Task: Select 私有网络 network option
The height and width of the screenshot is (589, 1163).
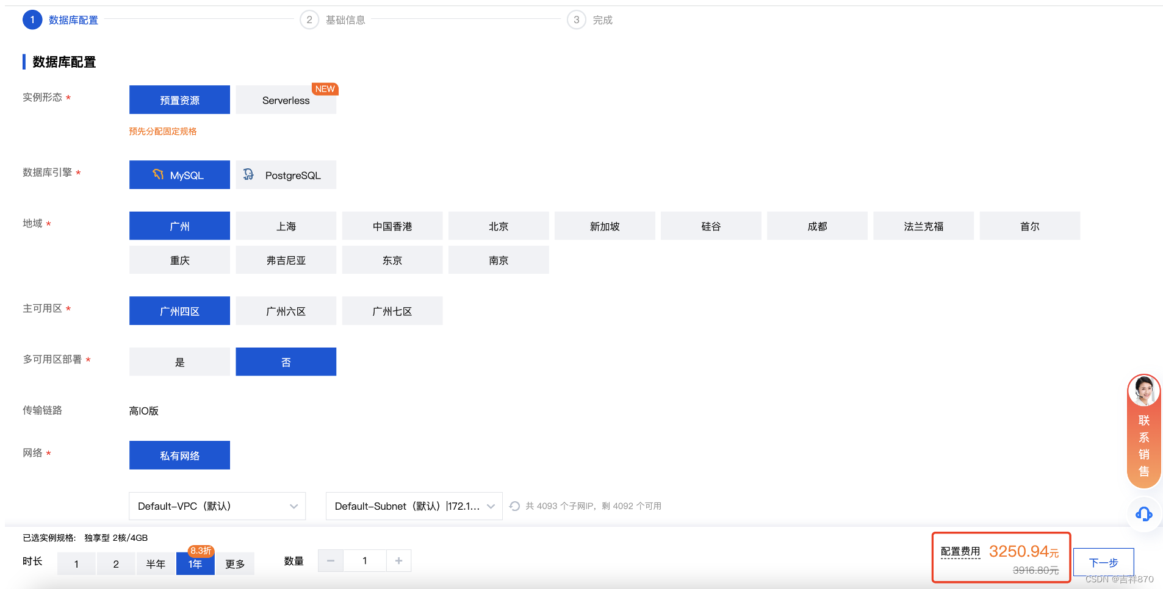Action: point(179,455)
